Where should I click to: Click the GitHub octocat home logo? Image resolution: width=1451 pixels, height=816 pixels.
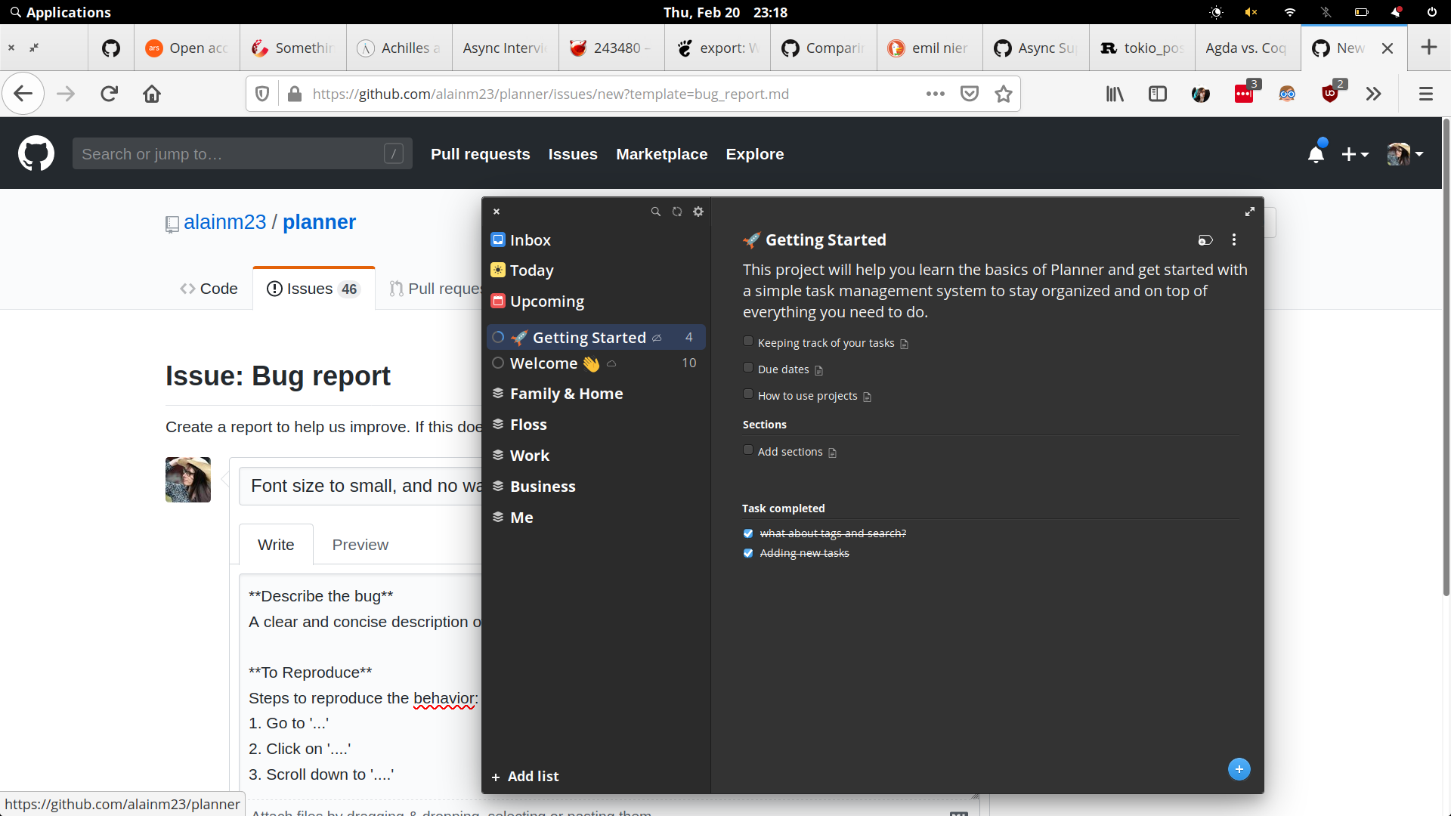(36, 153)
